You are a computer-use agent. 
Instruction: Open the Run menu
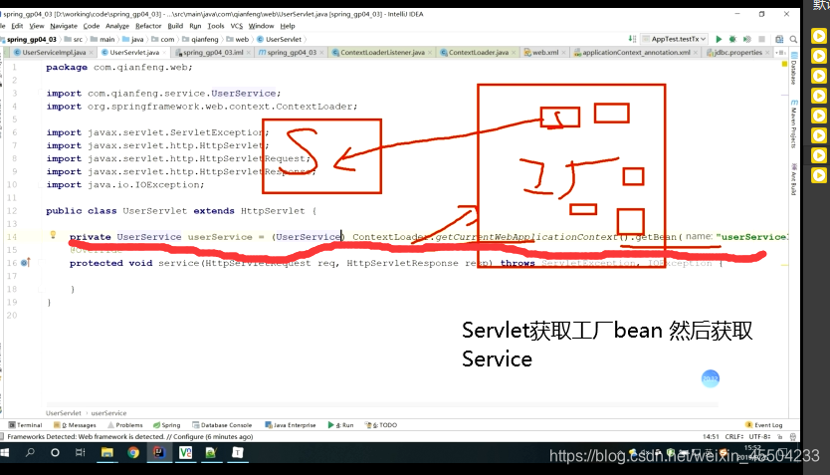click(x=195, y=26)
